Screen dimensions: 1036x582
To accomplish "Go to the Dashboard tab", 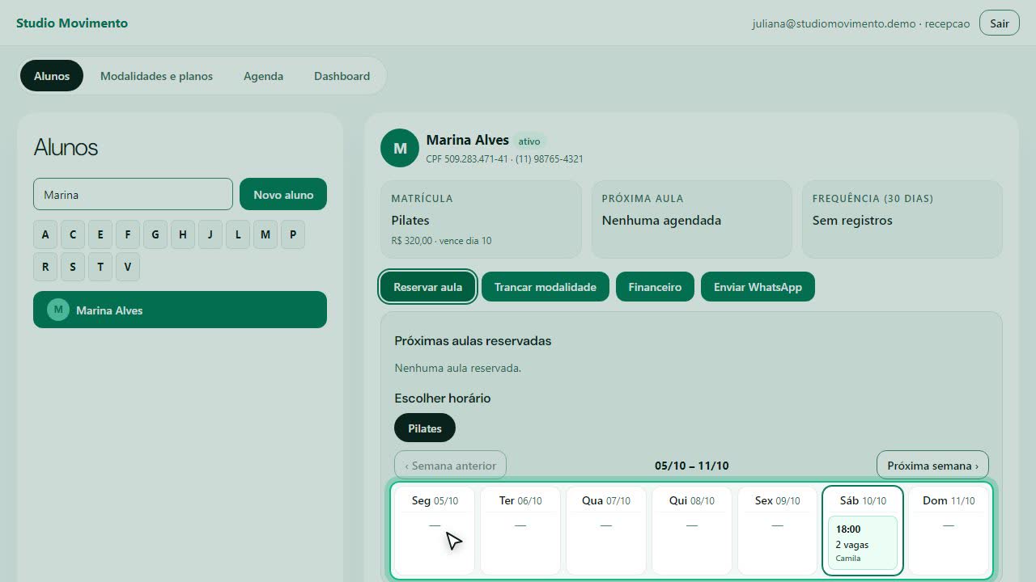I will [x=342, y=76].
